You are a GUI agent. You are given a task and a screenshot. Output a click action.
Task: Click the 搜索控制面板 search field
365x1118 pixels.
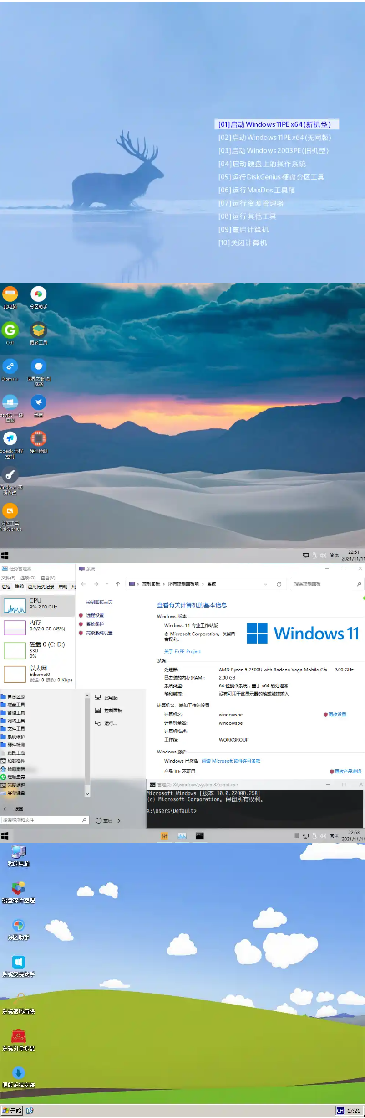coord(323,584)
